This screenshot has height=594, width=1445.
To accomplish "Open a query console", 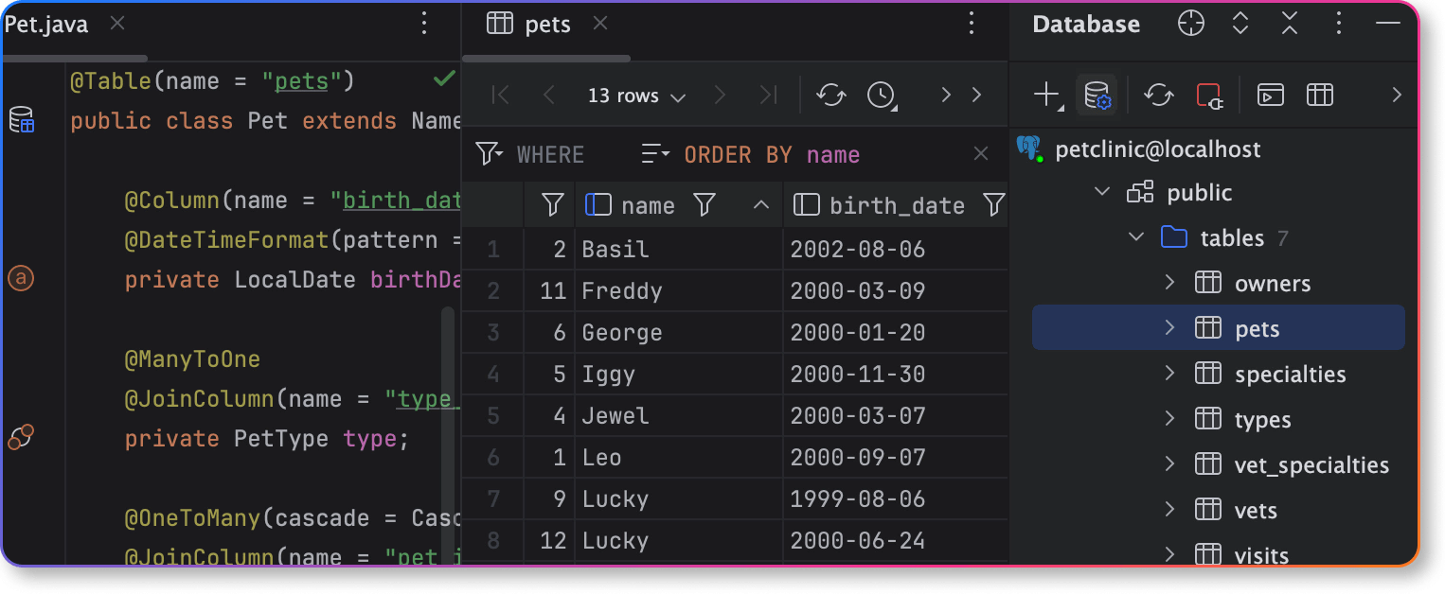I will (1271, 95).
